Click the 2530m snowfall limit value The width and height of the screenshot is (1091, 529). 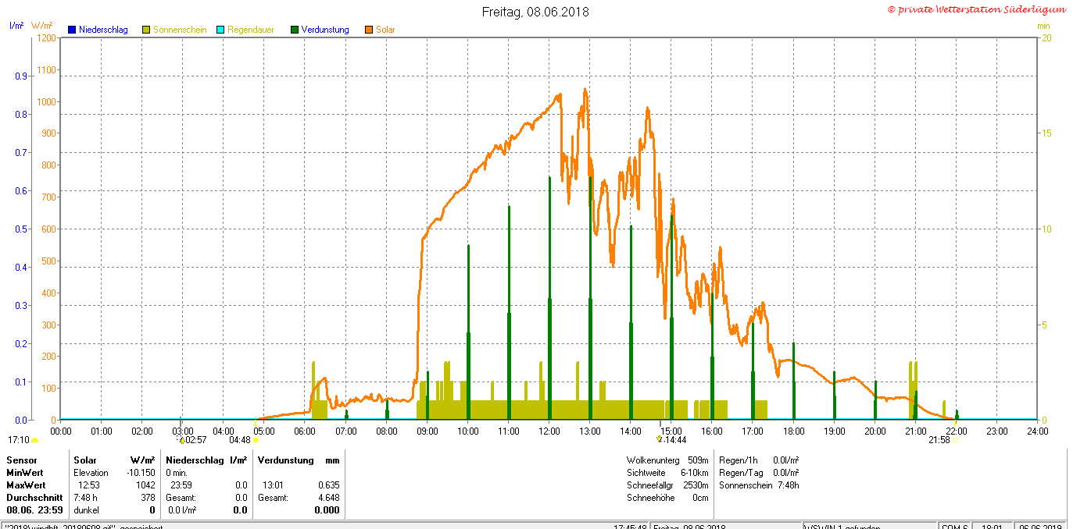click(x=696, y=485)
